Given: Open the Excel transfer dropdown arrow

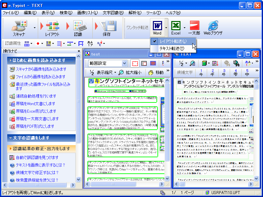Looking at the screenshot, I should (184, 28).
